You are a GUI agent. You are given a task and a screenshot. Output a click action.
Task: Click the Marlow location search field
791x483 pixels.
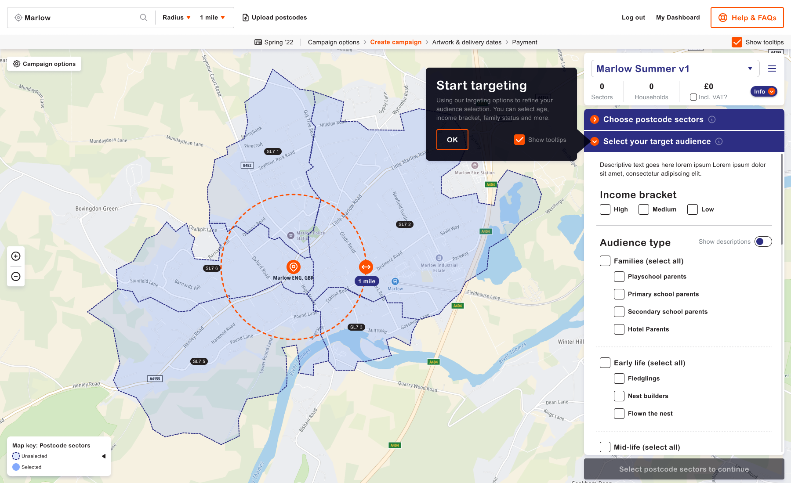[81, 18]
